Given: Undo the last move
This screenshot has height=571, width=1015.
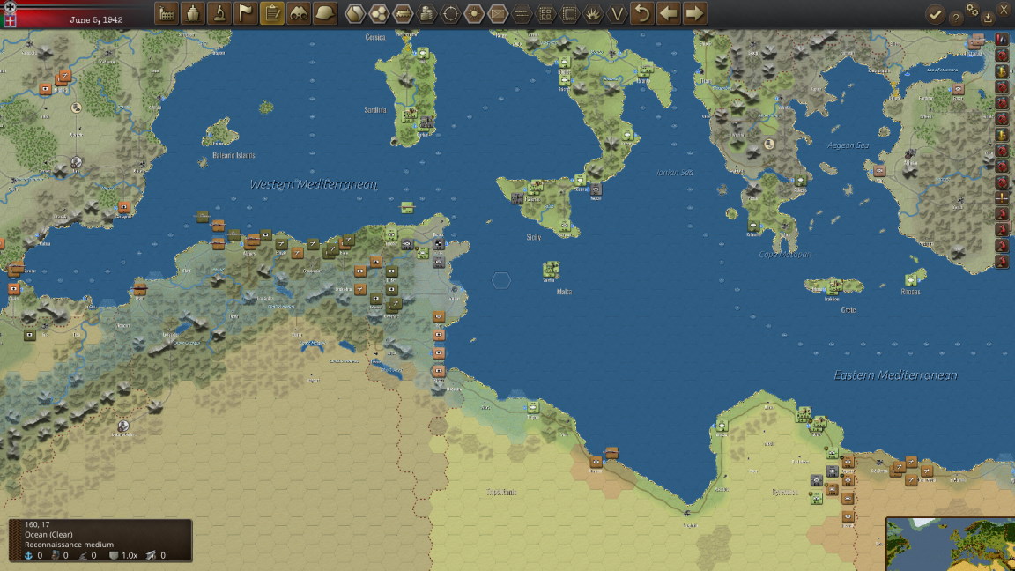Looking at the screenshot, I should [x=642, y=13].
